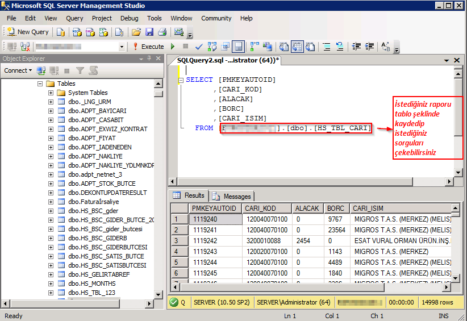
Task: Click the SQL Server Compact Query icon
Action: tap(119, 32)
